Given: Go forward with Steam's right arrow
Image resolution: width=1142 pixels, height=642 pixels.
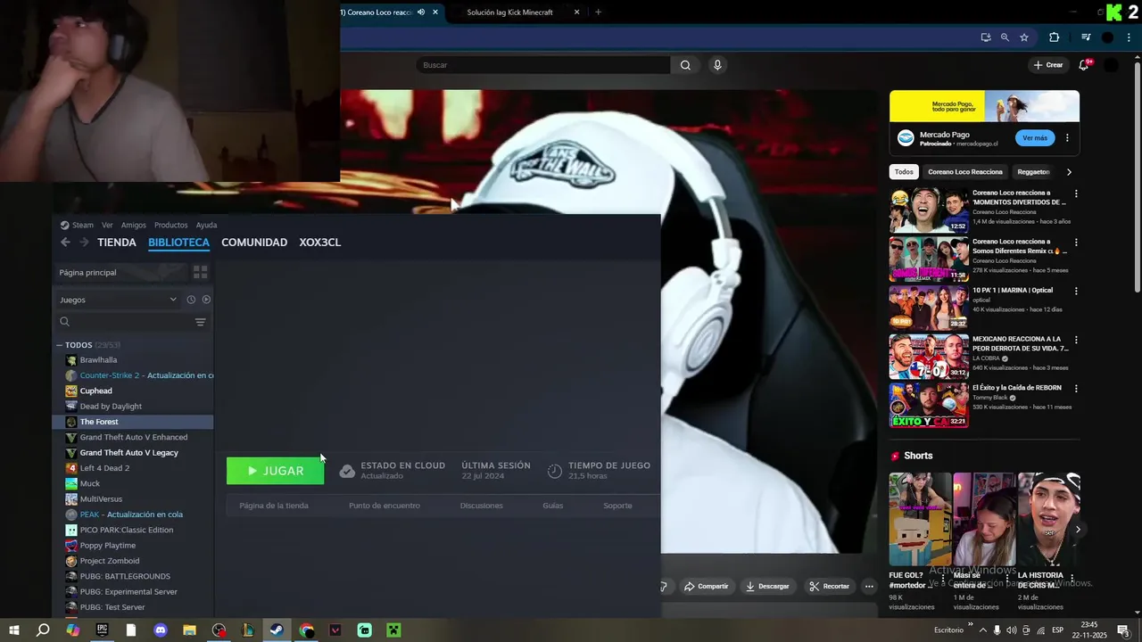Looking at the screenshot, I should 84,243.
